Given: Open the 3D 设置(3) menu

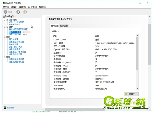Looking at the screenshot, I should [x=32, y=7].
